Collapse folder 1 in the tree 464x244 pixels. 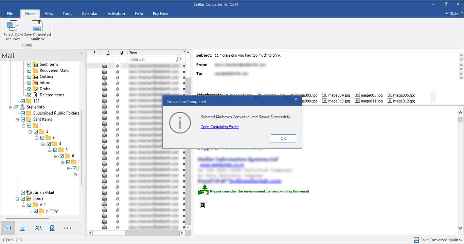click(x=24, y=126)
